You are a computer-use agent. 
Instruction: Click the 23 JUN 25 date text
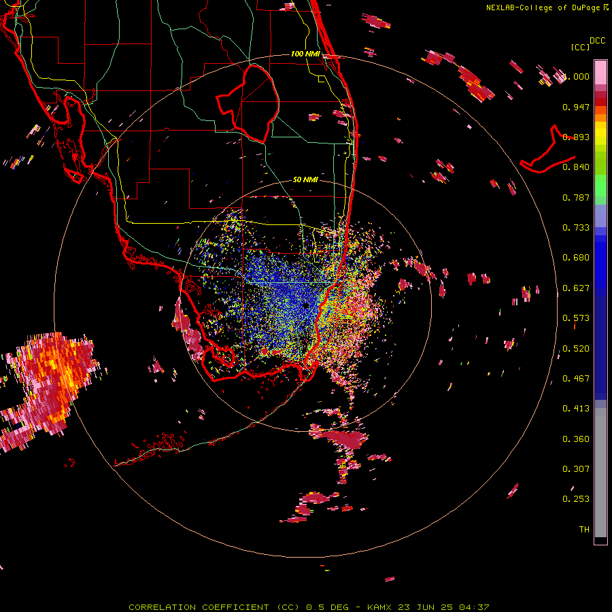[426, 607]
